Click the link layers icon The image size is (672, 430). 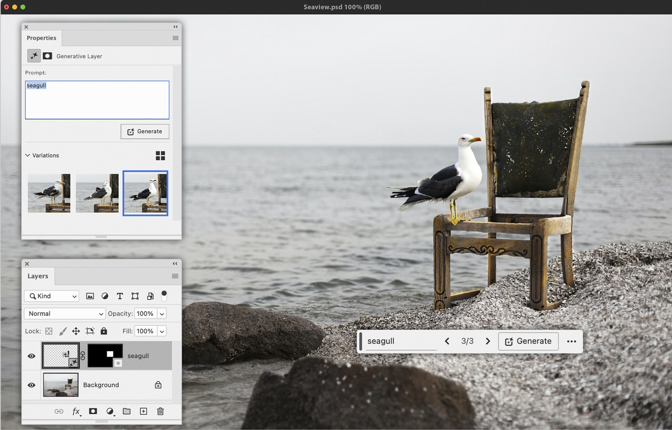coord(59,411)
